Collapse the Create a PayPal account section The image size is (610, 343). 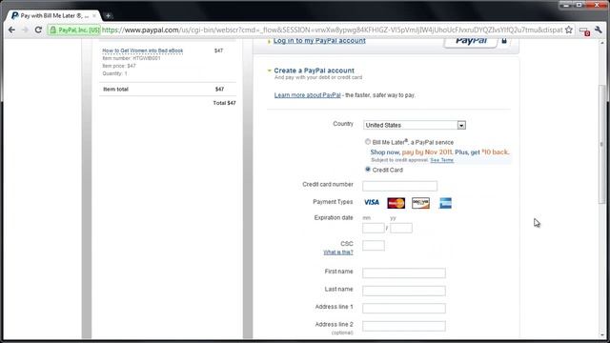point(269,71)
